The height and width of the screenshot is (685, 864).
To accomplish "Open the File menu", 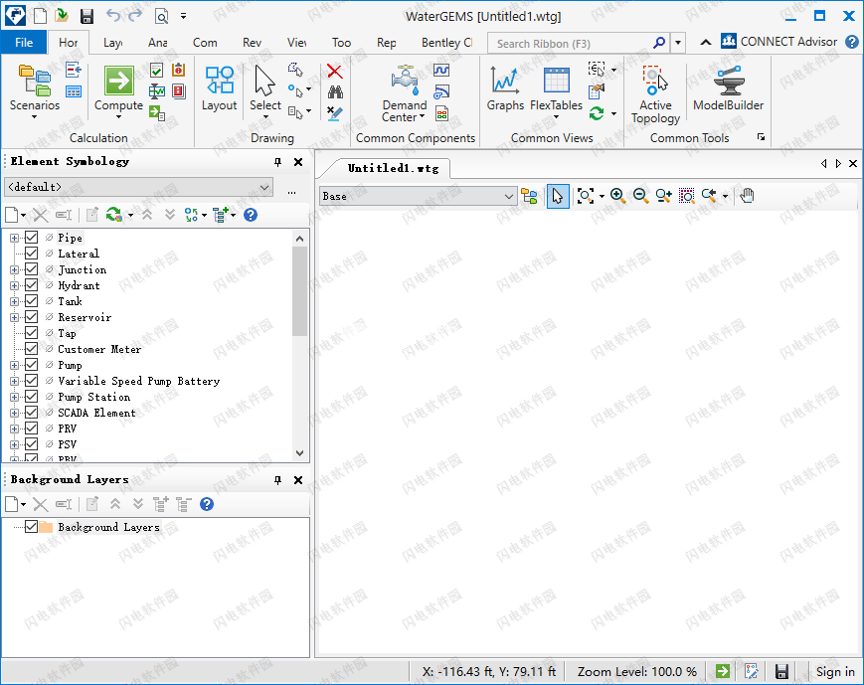I will coord(24,43).
